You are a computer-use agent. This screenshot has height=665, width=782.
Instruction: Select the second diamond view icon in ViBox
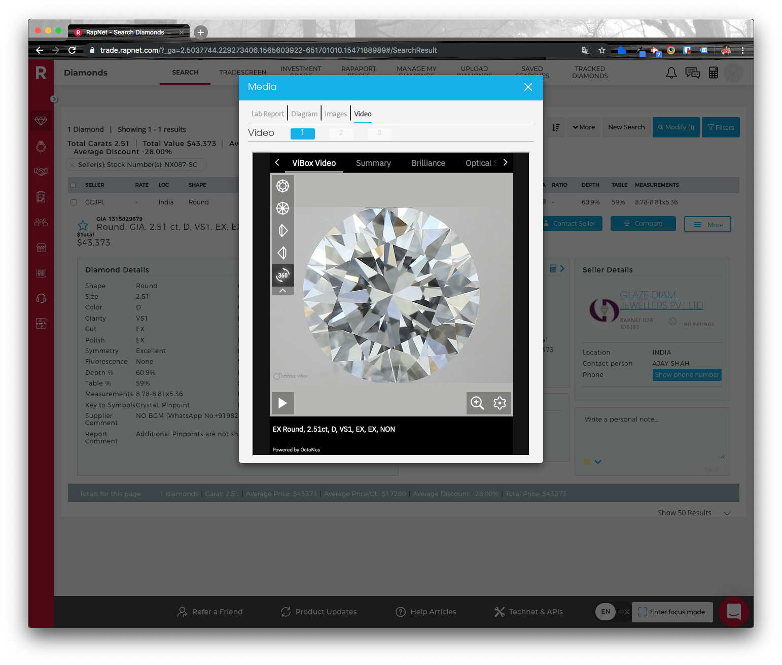pyautogui.click(x=283, y=208)
